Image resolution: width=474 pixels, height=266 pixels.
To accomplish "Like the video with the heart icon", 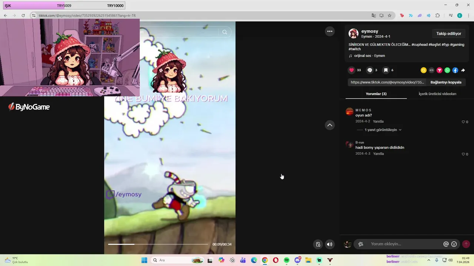I will (351, 70).
